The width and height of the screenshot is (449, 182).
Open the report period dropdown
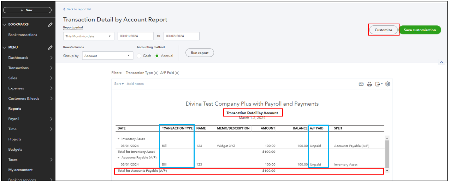point(88,36)
